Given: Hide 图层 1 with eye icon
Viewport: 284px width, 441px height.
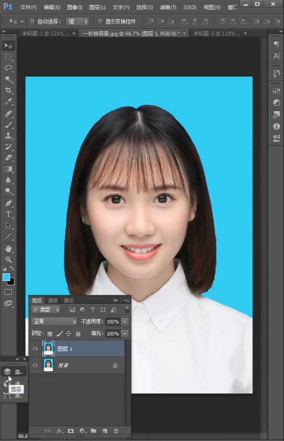Looking at the screenshot, I should coord(35,349).
